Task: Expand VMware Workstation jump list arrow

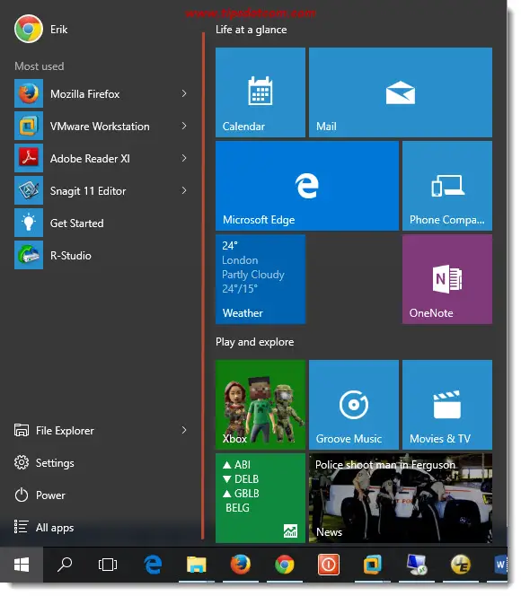Action: 184,126
